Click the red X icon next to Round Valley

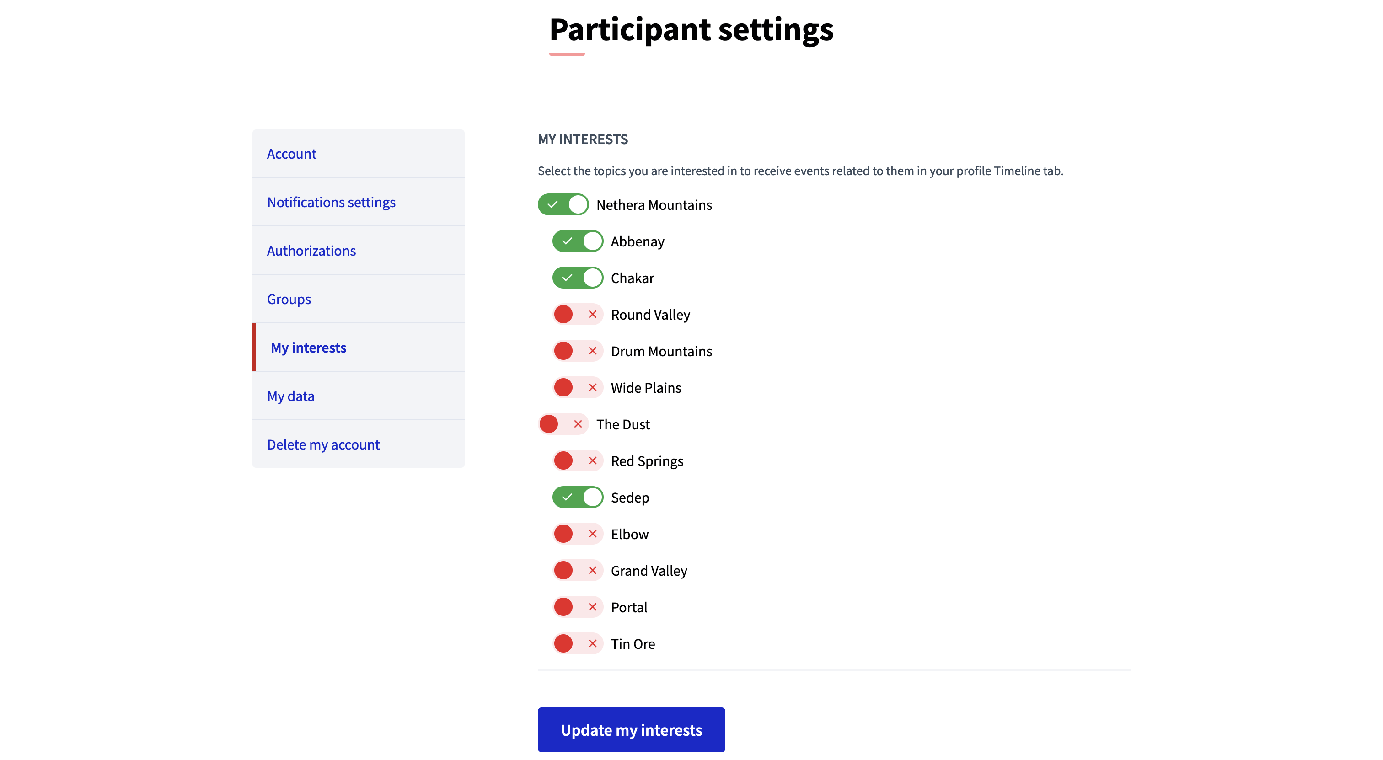click(x=592, y=315)
